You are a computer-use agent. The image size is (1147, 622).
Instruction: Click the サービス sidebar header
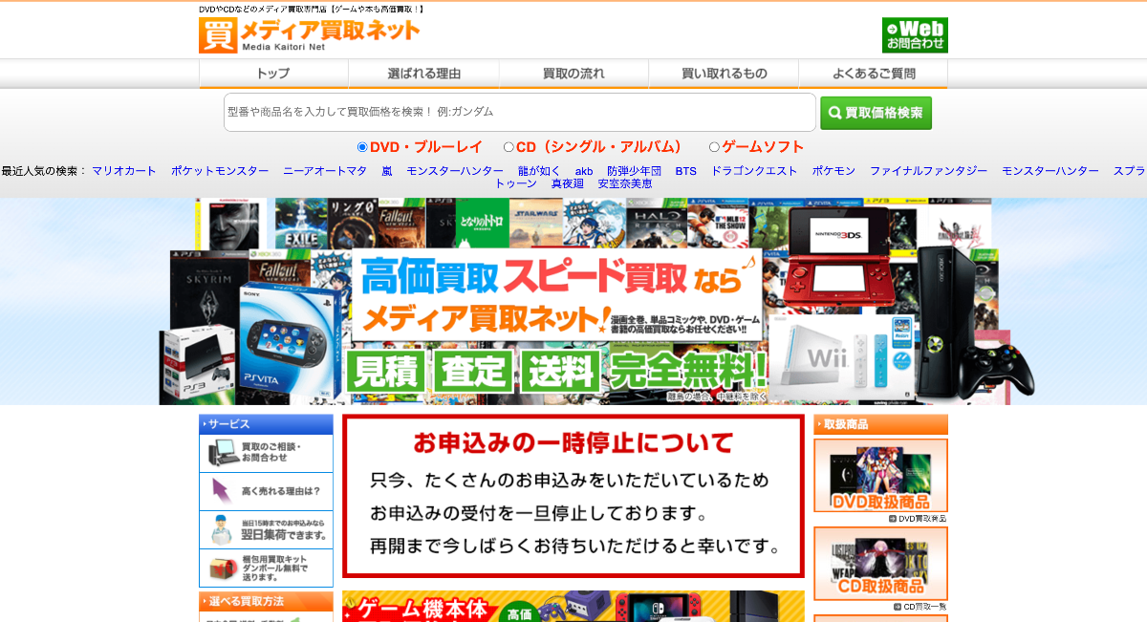(x=266, y=424)
